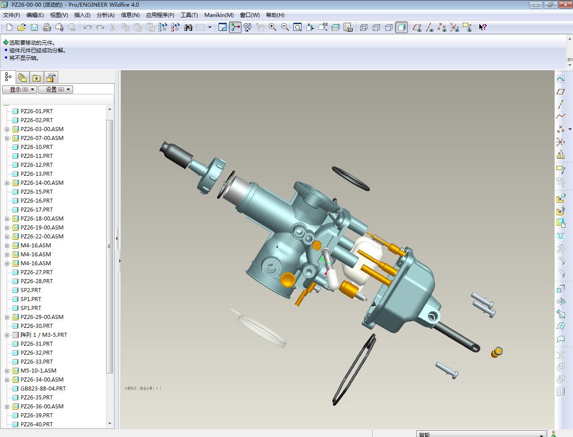Switch to No Hidden display
The image size is (573, 437).
[389, 27]
